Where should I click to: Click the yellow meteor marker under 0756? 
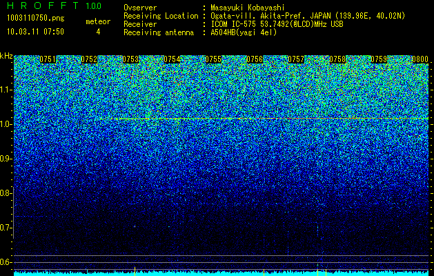[x=264, y=273]
